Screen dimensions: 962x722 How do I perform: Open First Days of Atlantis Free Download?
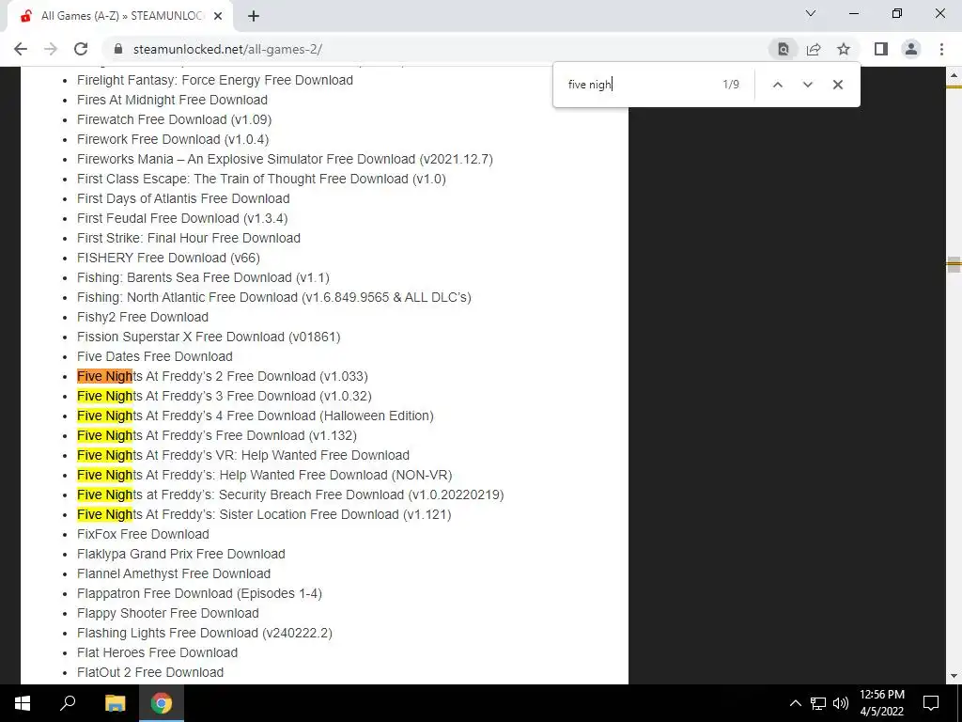coord(183,198)
